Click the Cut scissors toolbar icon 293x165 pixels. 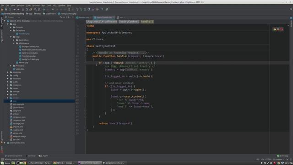[23, 9]
